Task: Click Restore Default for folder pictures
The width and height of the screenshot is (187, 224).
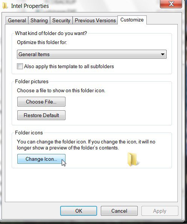Action: [41, 115]
